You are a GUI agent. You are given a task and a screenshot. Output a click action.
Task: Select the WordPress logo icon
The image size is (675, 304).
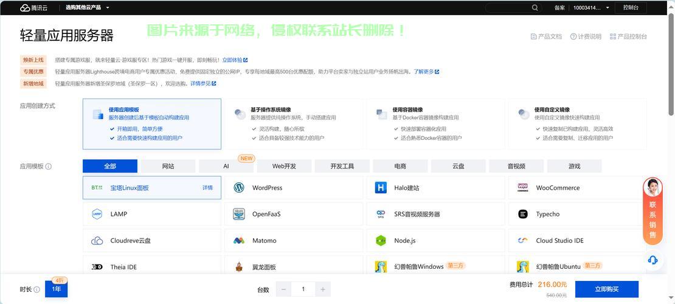[x=239, y=188]
